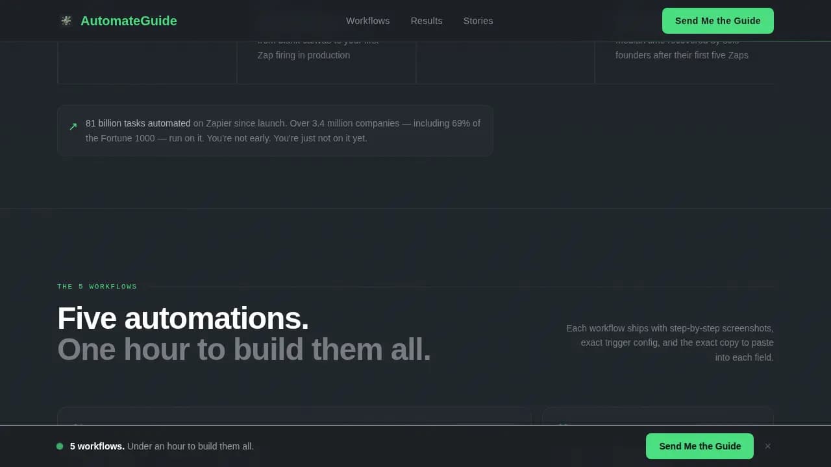Click "Zap firing in production" text
The width and height of the screenshot is (831, 467).
click(304, 55)
